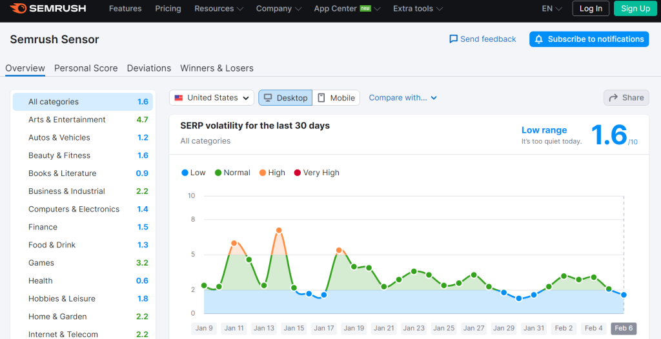Switch to the Personal Score tab

coord(86,68)
